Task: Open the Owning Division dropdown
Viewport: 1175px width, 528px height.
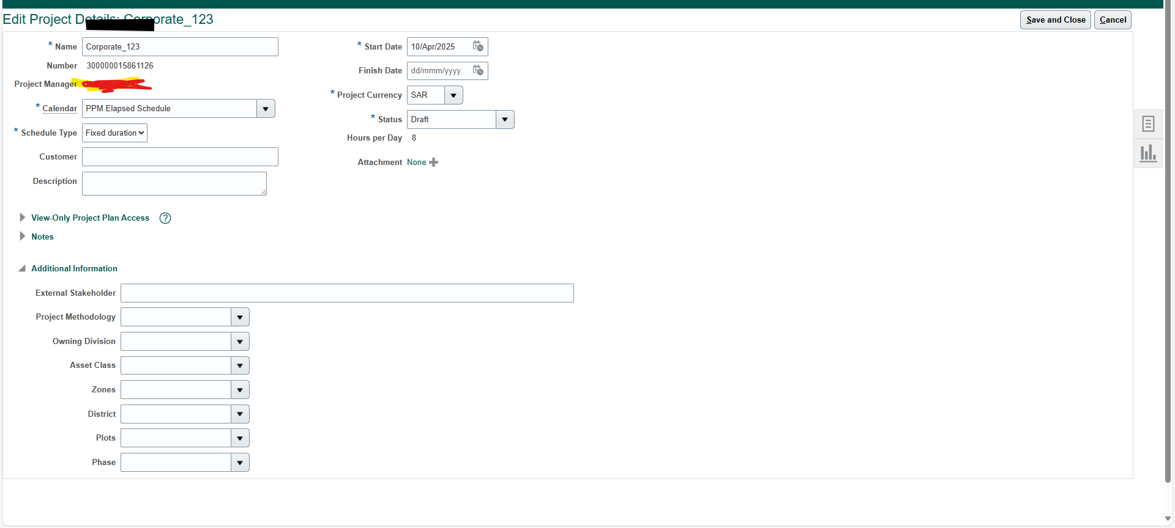Action: tap(240, 342)
